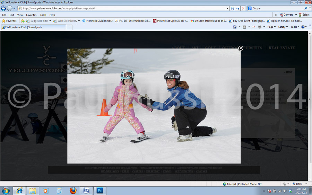Open the Favorites star button
Screen dimensions: 312x195
(9, 21)
